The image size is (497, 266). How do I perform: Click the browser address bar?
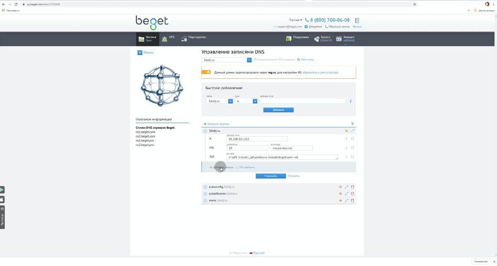(x=220, y=4)
